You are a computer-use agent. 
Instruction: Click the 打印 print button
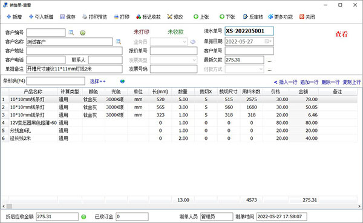pyautogui.click(x=122, y=17)
